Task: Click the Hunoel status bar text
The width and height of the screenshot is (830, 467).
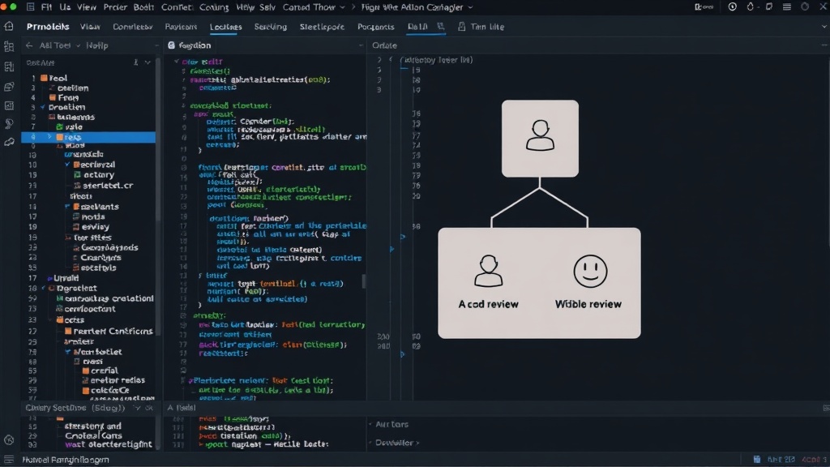Action: pyautogui.click(x=66, y=460)
